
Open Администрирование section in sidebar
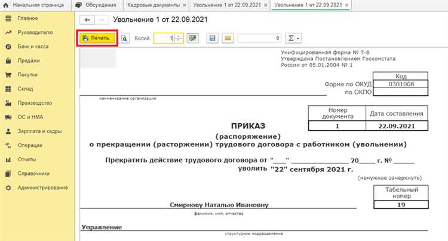(x=43, y=187)
